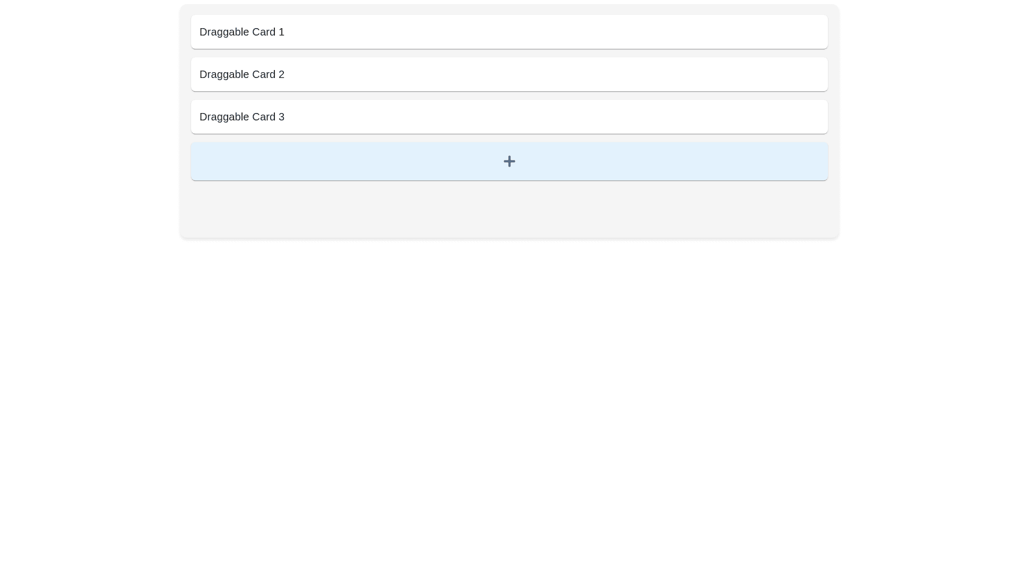Select Draggable Card 3

tap(509, 117)
